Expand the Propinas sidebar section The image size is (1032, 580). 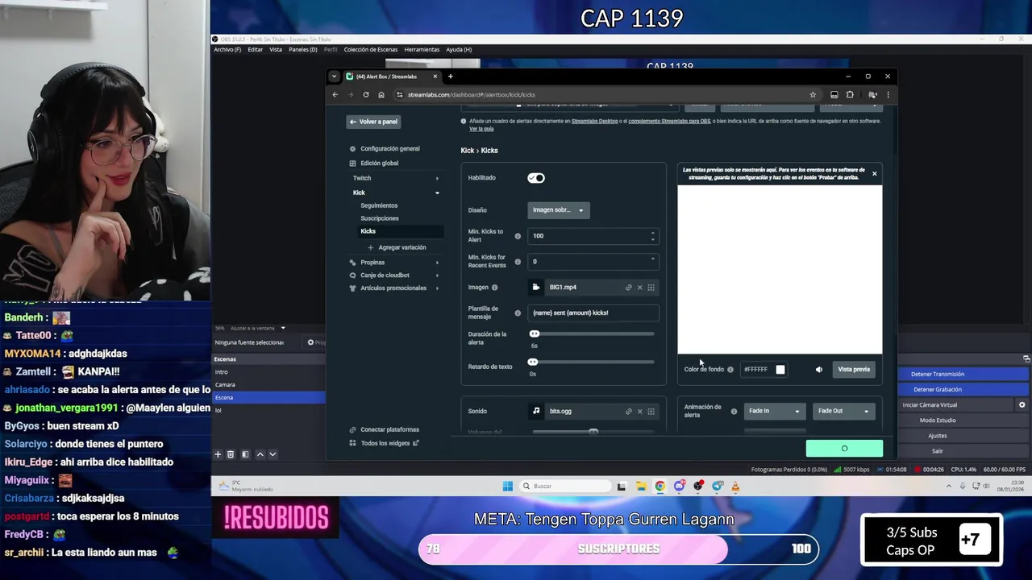pos(437,263)
